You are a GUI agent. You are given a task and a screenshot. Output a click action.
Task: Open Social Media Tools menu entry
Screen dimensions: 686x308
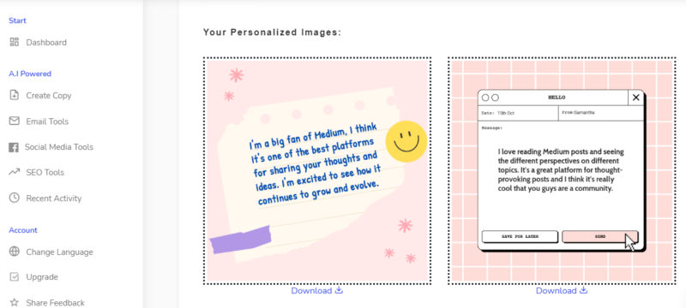[x=51, y=147]
